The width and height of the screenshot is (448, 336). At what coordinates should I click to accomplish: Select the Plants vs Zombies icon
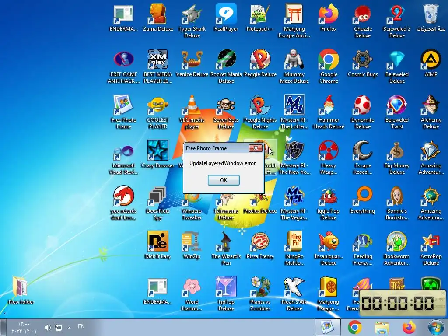(x=260, y=294)
